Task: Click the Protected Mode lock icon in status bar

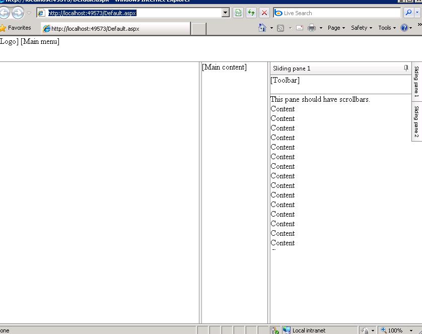Action: click(365, 330)
